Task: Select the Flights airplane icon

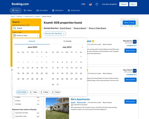Action: tap(25, 10)
